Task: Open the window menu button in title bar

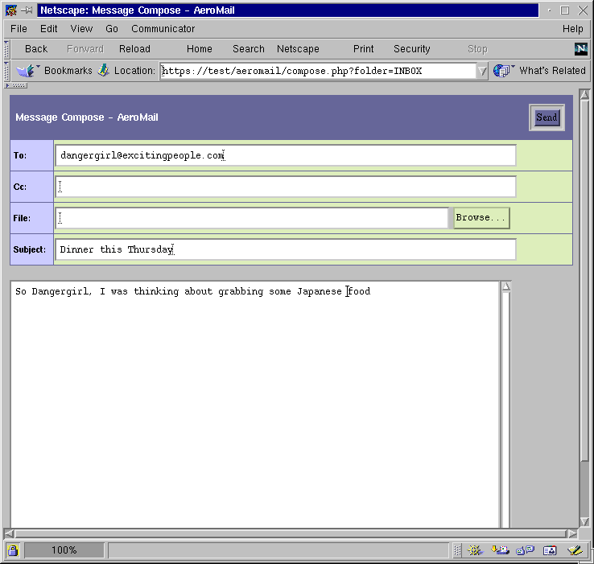Action: [11, 10]
